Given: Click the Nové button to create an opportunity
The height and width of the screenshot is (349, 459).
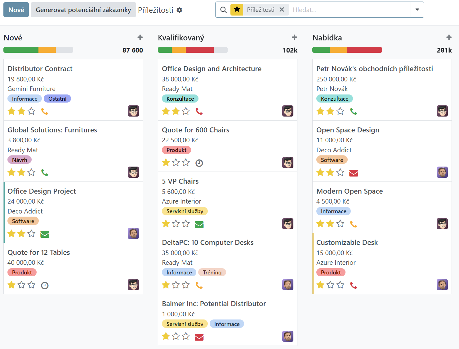Looking at the screenshot, I should click(16, 10).
